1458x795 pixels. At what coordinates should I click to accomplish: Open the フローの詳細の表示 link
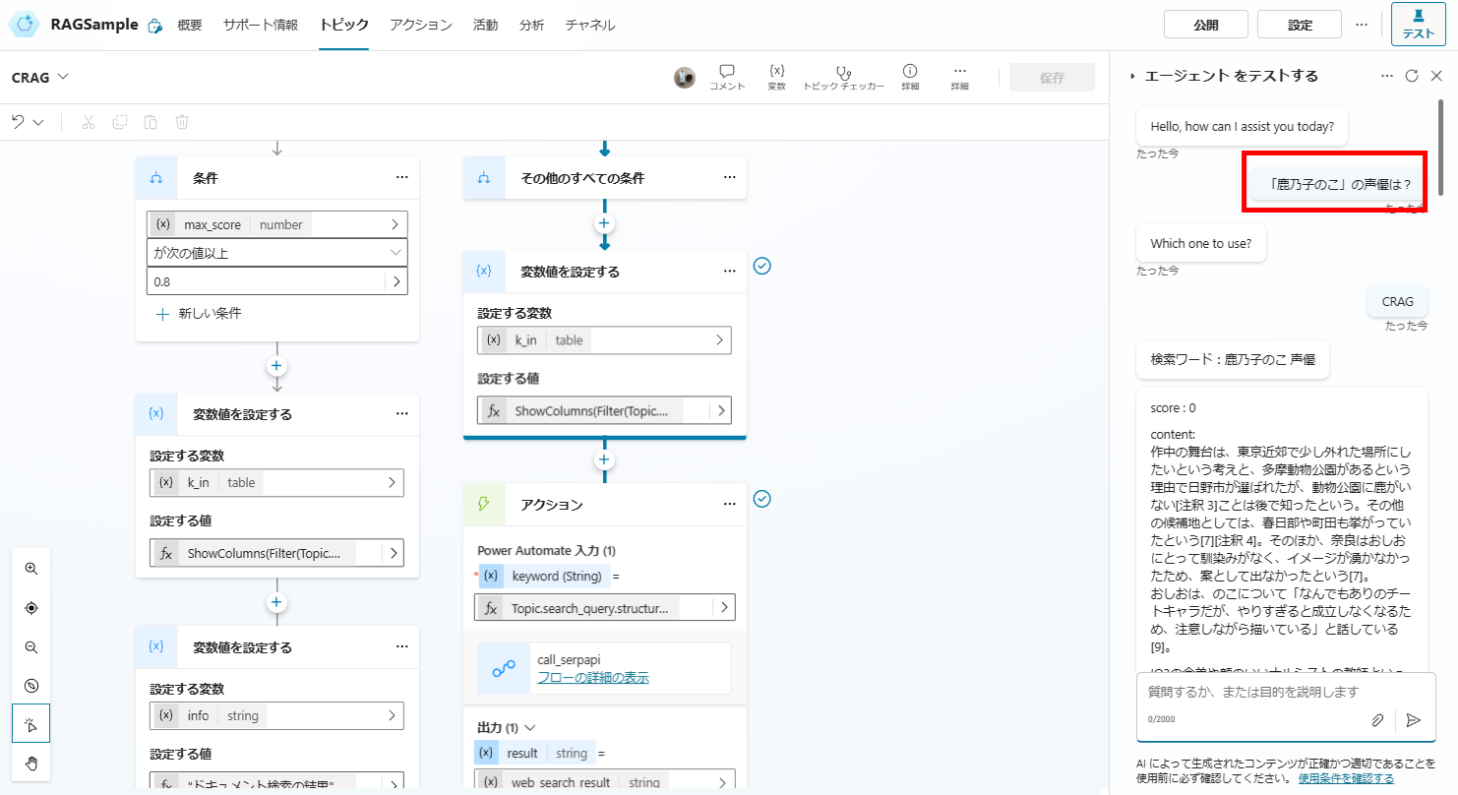593,677
